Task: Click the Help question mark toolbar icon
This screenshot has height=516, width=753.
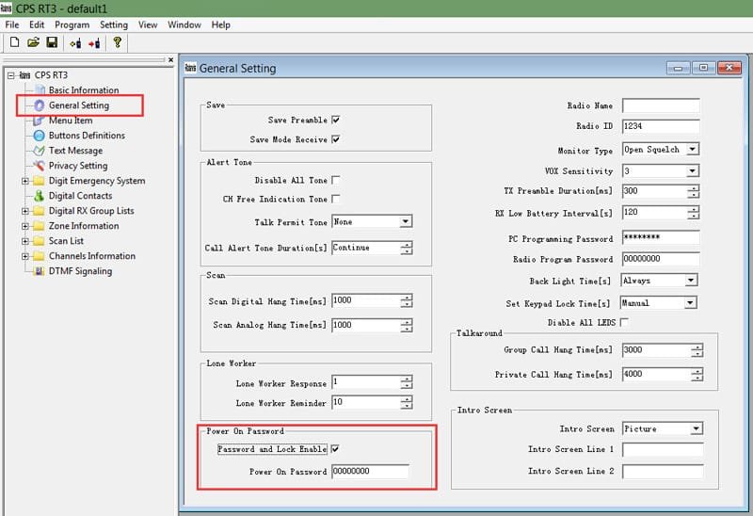Action: (x=117, y=42)
